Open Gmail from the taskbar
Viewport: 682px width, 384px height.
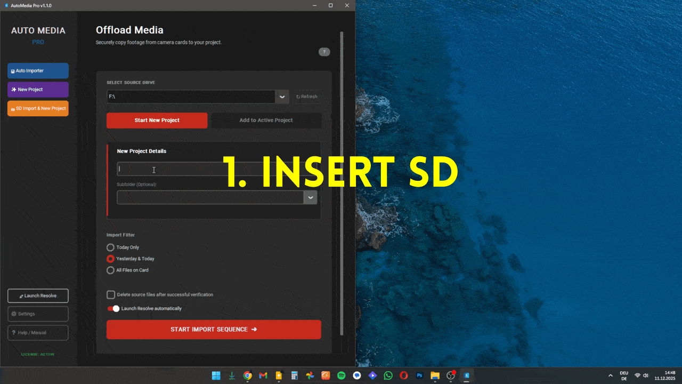[x=263, y=375]
